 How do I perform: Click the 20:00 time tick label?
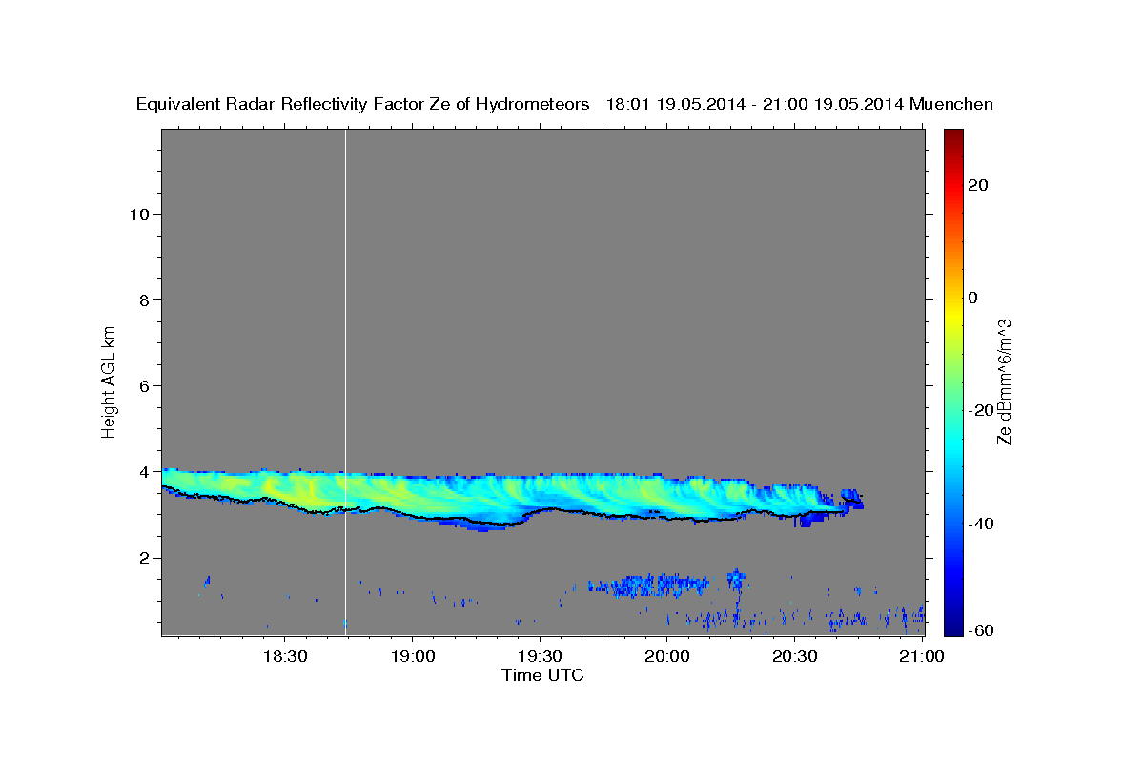(667, 656)
